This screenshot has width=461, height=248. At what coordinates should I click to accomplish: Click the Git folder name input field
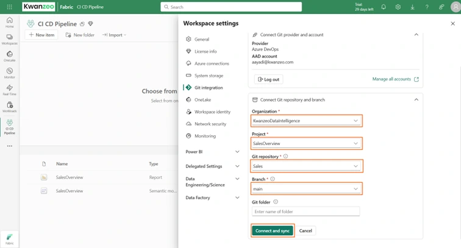click(x=306, y=211)
